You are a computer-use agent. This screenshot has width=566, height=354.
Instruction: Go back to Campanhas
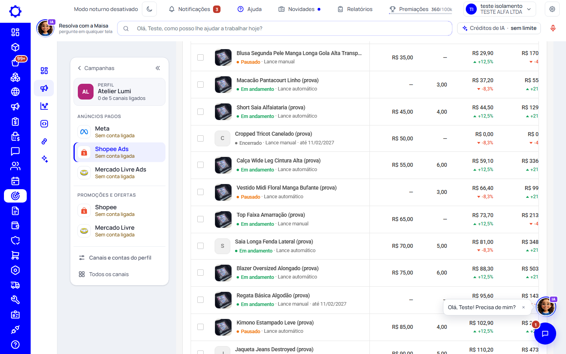(x=96, y=68)
